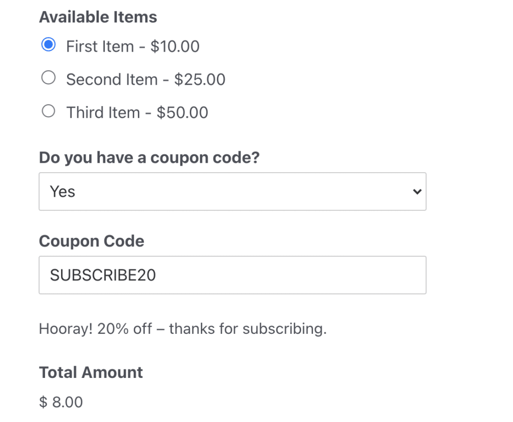Click the question about coupon codes
Viewport: 513px width, 422px height.
(149, 157)
